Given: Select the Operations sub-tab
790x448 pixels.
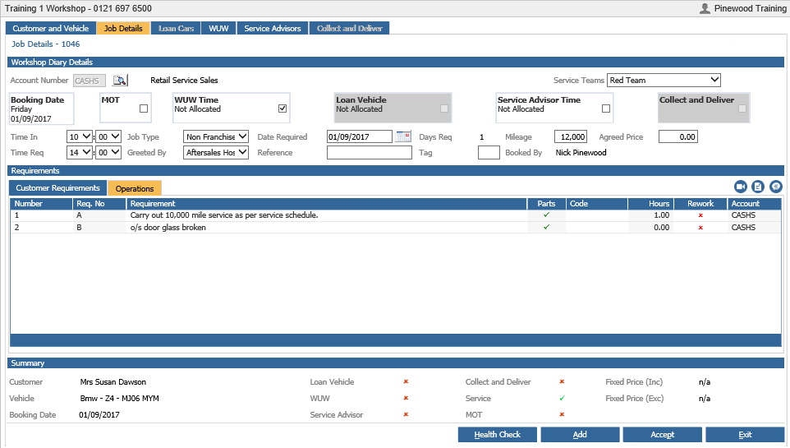Looking at the screenshot, I should click(x=135, y=188).
